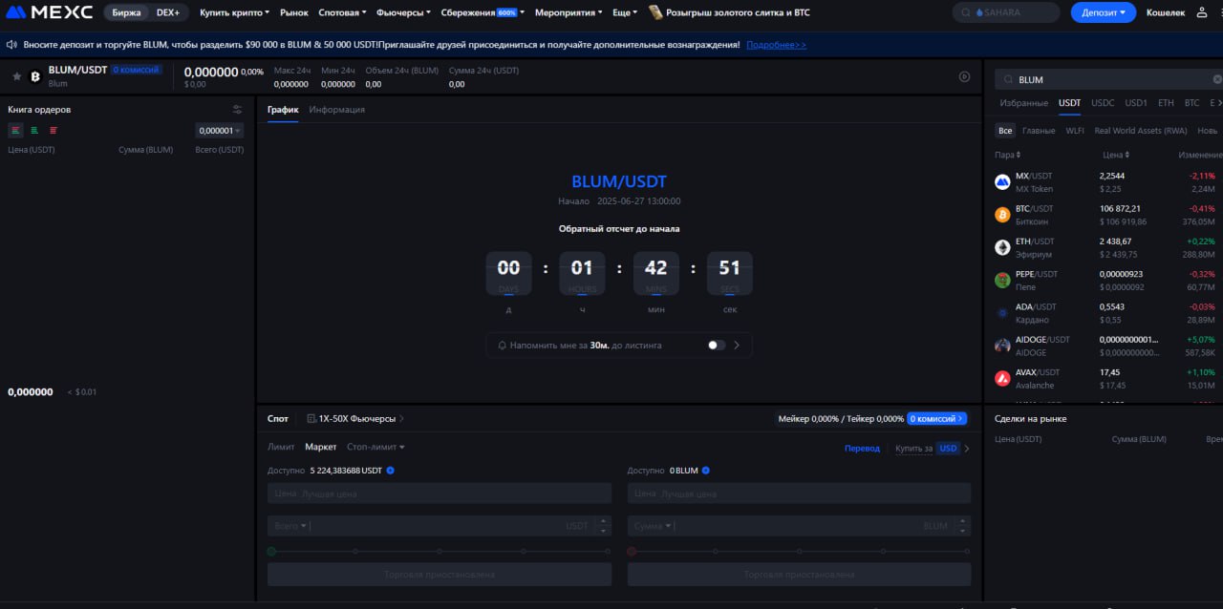1223x609 pixels.
Task: Click the buy total amount USDT field
Action: [x=439, y=526]
